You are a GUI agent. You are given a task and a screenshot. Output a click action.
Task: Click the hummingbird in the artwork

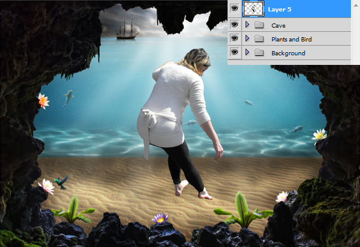(x=62, y=181)
